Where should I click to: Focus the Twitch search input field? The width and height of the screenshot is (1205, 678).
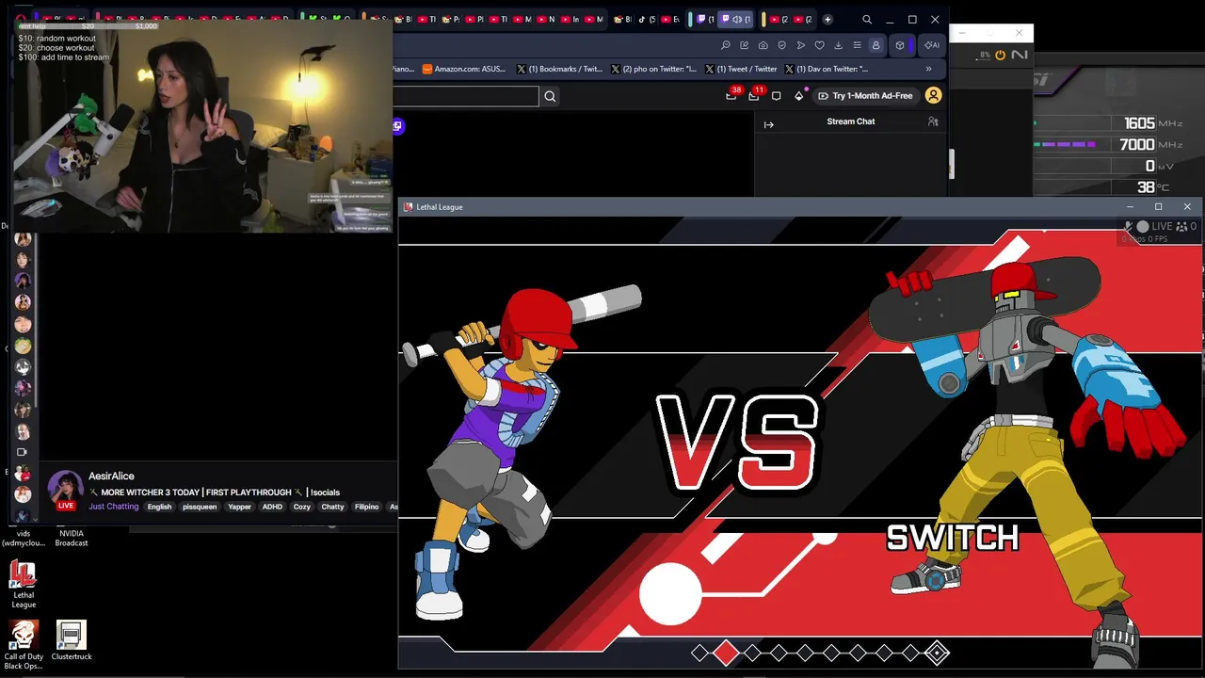(x=467, y=96)
